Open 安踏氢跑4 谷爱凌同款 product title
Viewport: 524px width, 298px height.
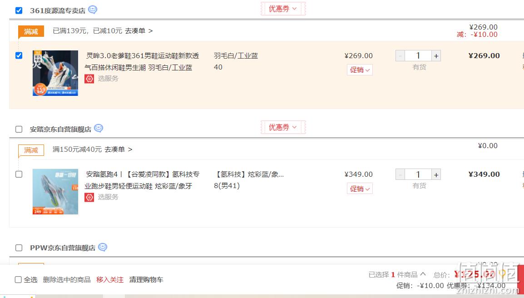pyautogui.click(x=142, y=180)
